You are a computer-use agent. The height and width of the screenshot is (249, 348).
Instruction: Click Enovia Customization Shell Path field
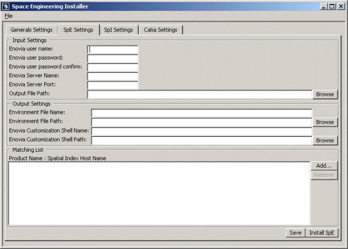[202, 140]
